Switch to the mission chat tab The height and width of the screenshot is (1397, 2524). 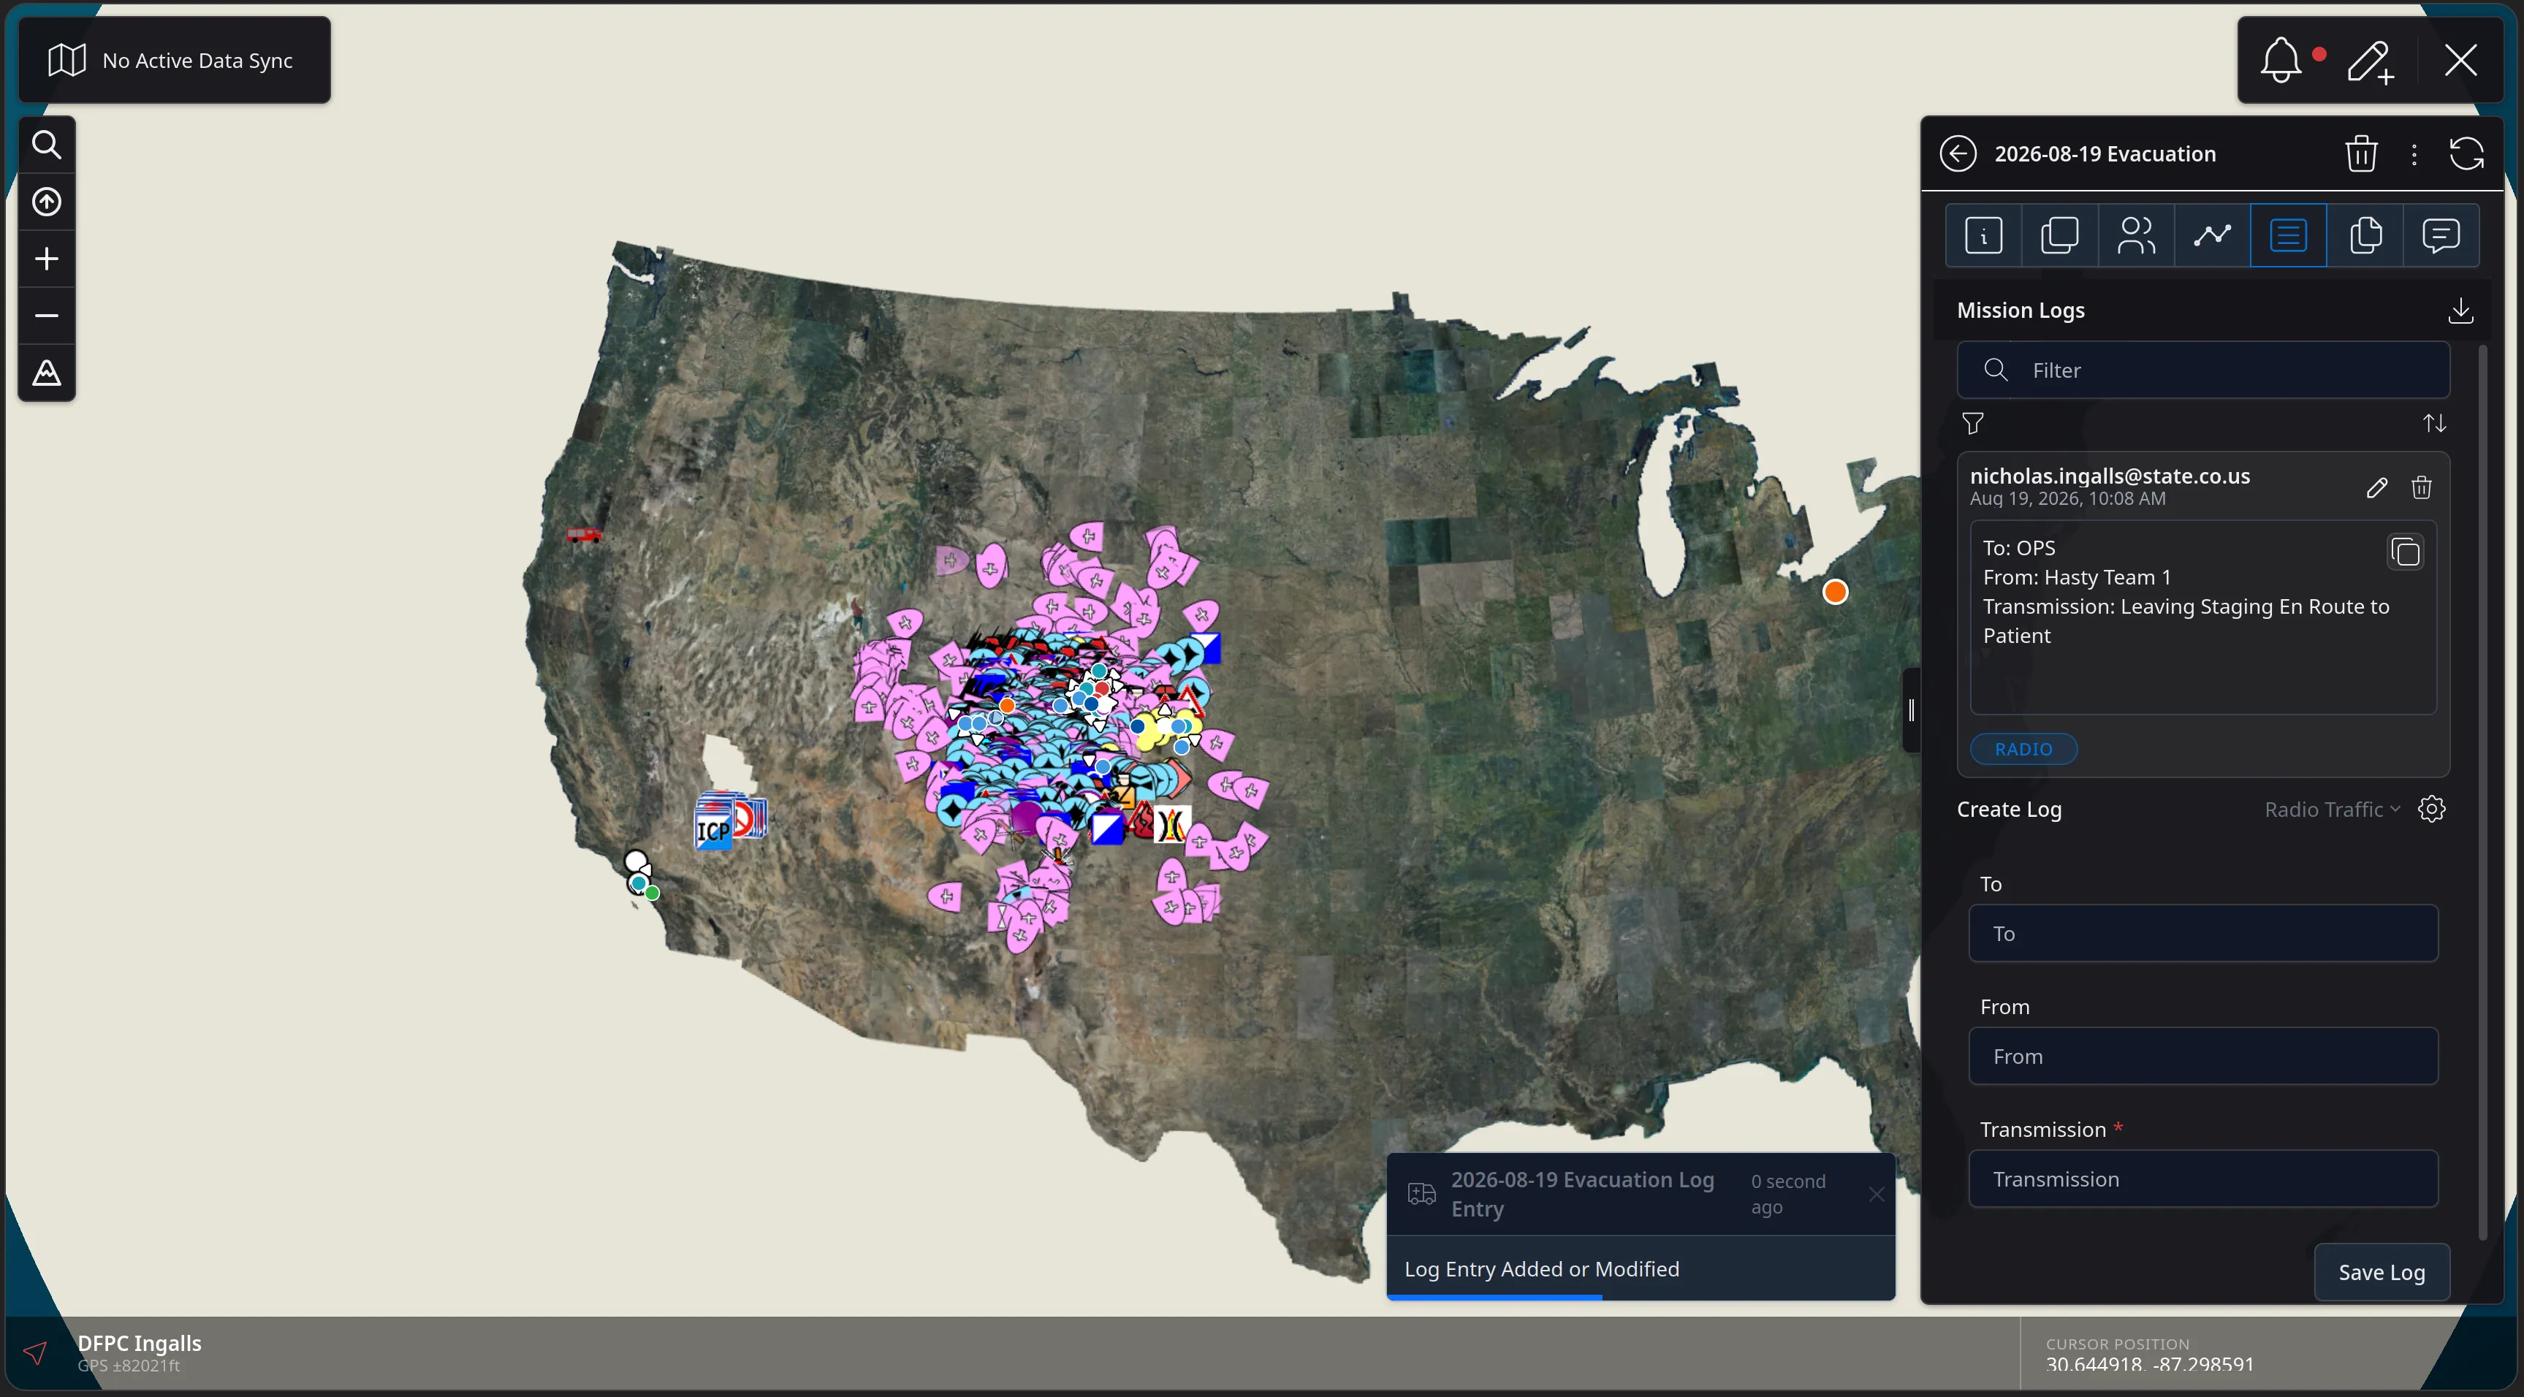pyautogui.click(x=2441, y=235)
